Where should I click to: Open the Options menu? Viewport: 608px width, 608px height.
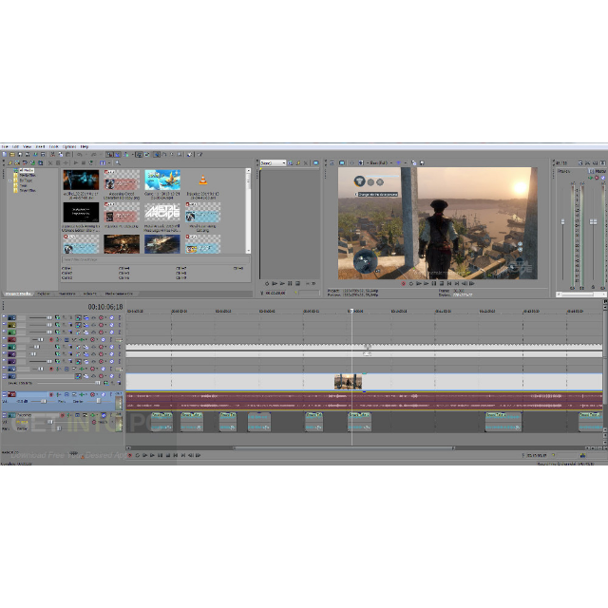pyautogui.click(x=69, y=147)
